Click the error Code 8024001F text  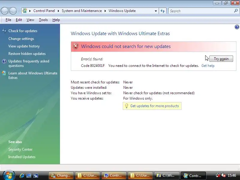[x=93, y=66]
